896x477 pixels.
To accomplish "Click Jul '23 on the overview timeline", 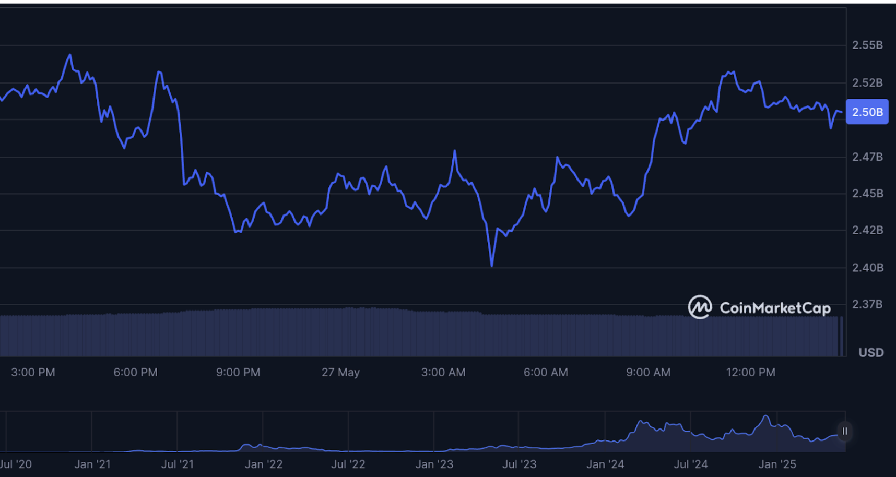I will [x=519, y=464].
